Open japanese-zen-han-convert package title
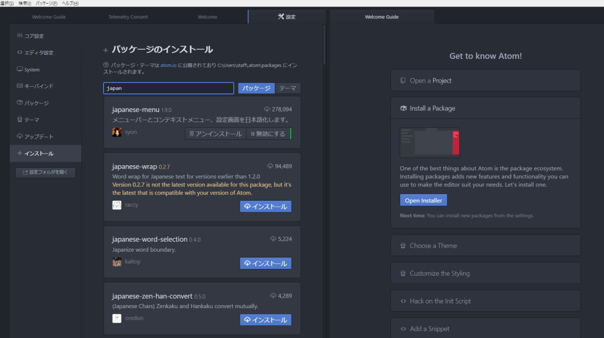This screenshot has height=338, width=604. tap(152, 296)
